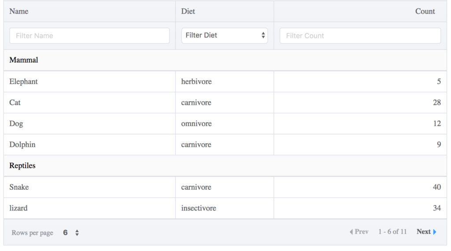Screen dimensions: 451x251
Task: Collapse the Mammal group row
Action: click(24, 60)
